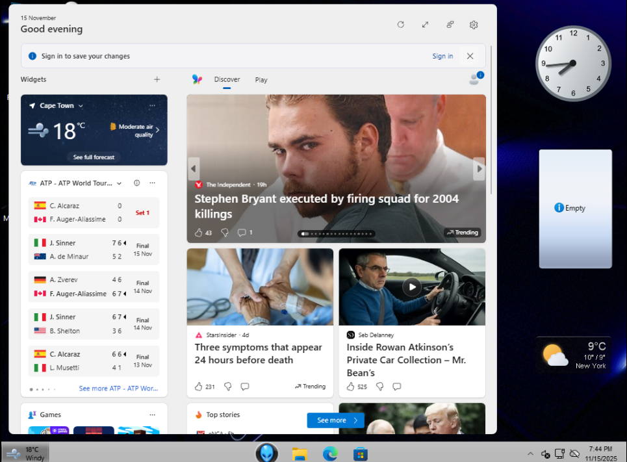Open Microsoft Store from the taskbar
This screenshot has height=462, width=627.
tap(361, 454)
